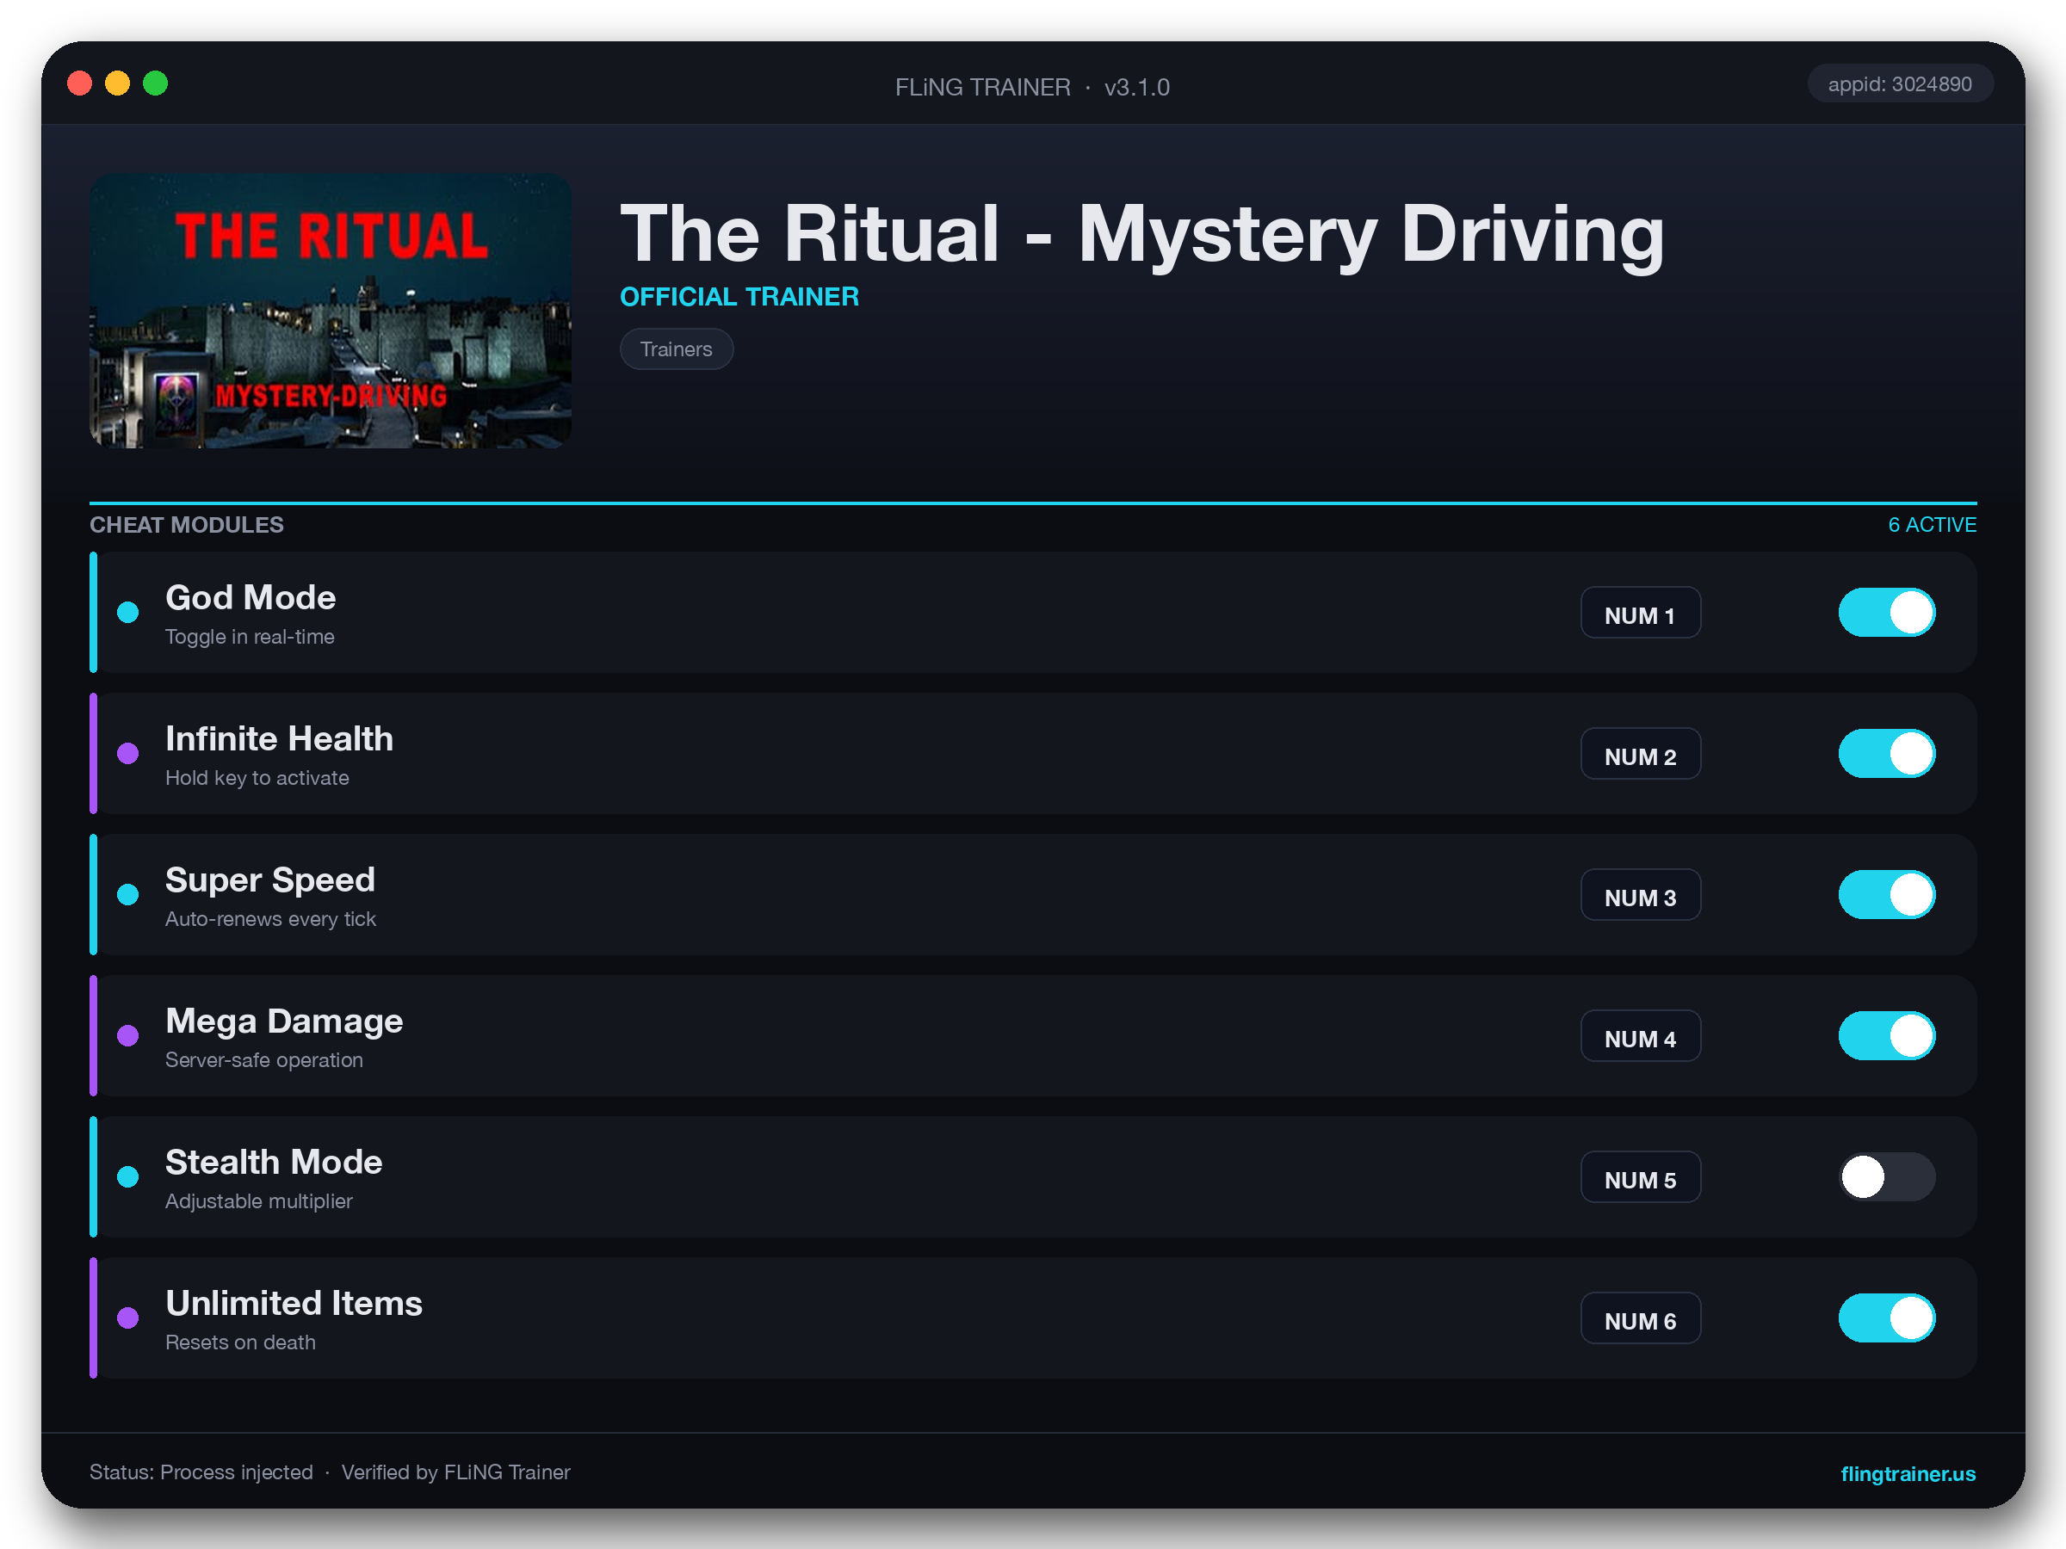Minimize the window using the yellow button
This screenshot has height=1549, width=2066.
118,83
